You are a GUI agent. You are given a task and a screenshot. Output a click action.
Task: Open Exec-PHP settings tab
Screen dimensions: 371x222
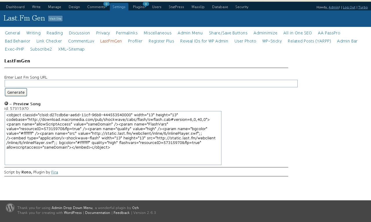tap(14, 49)
